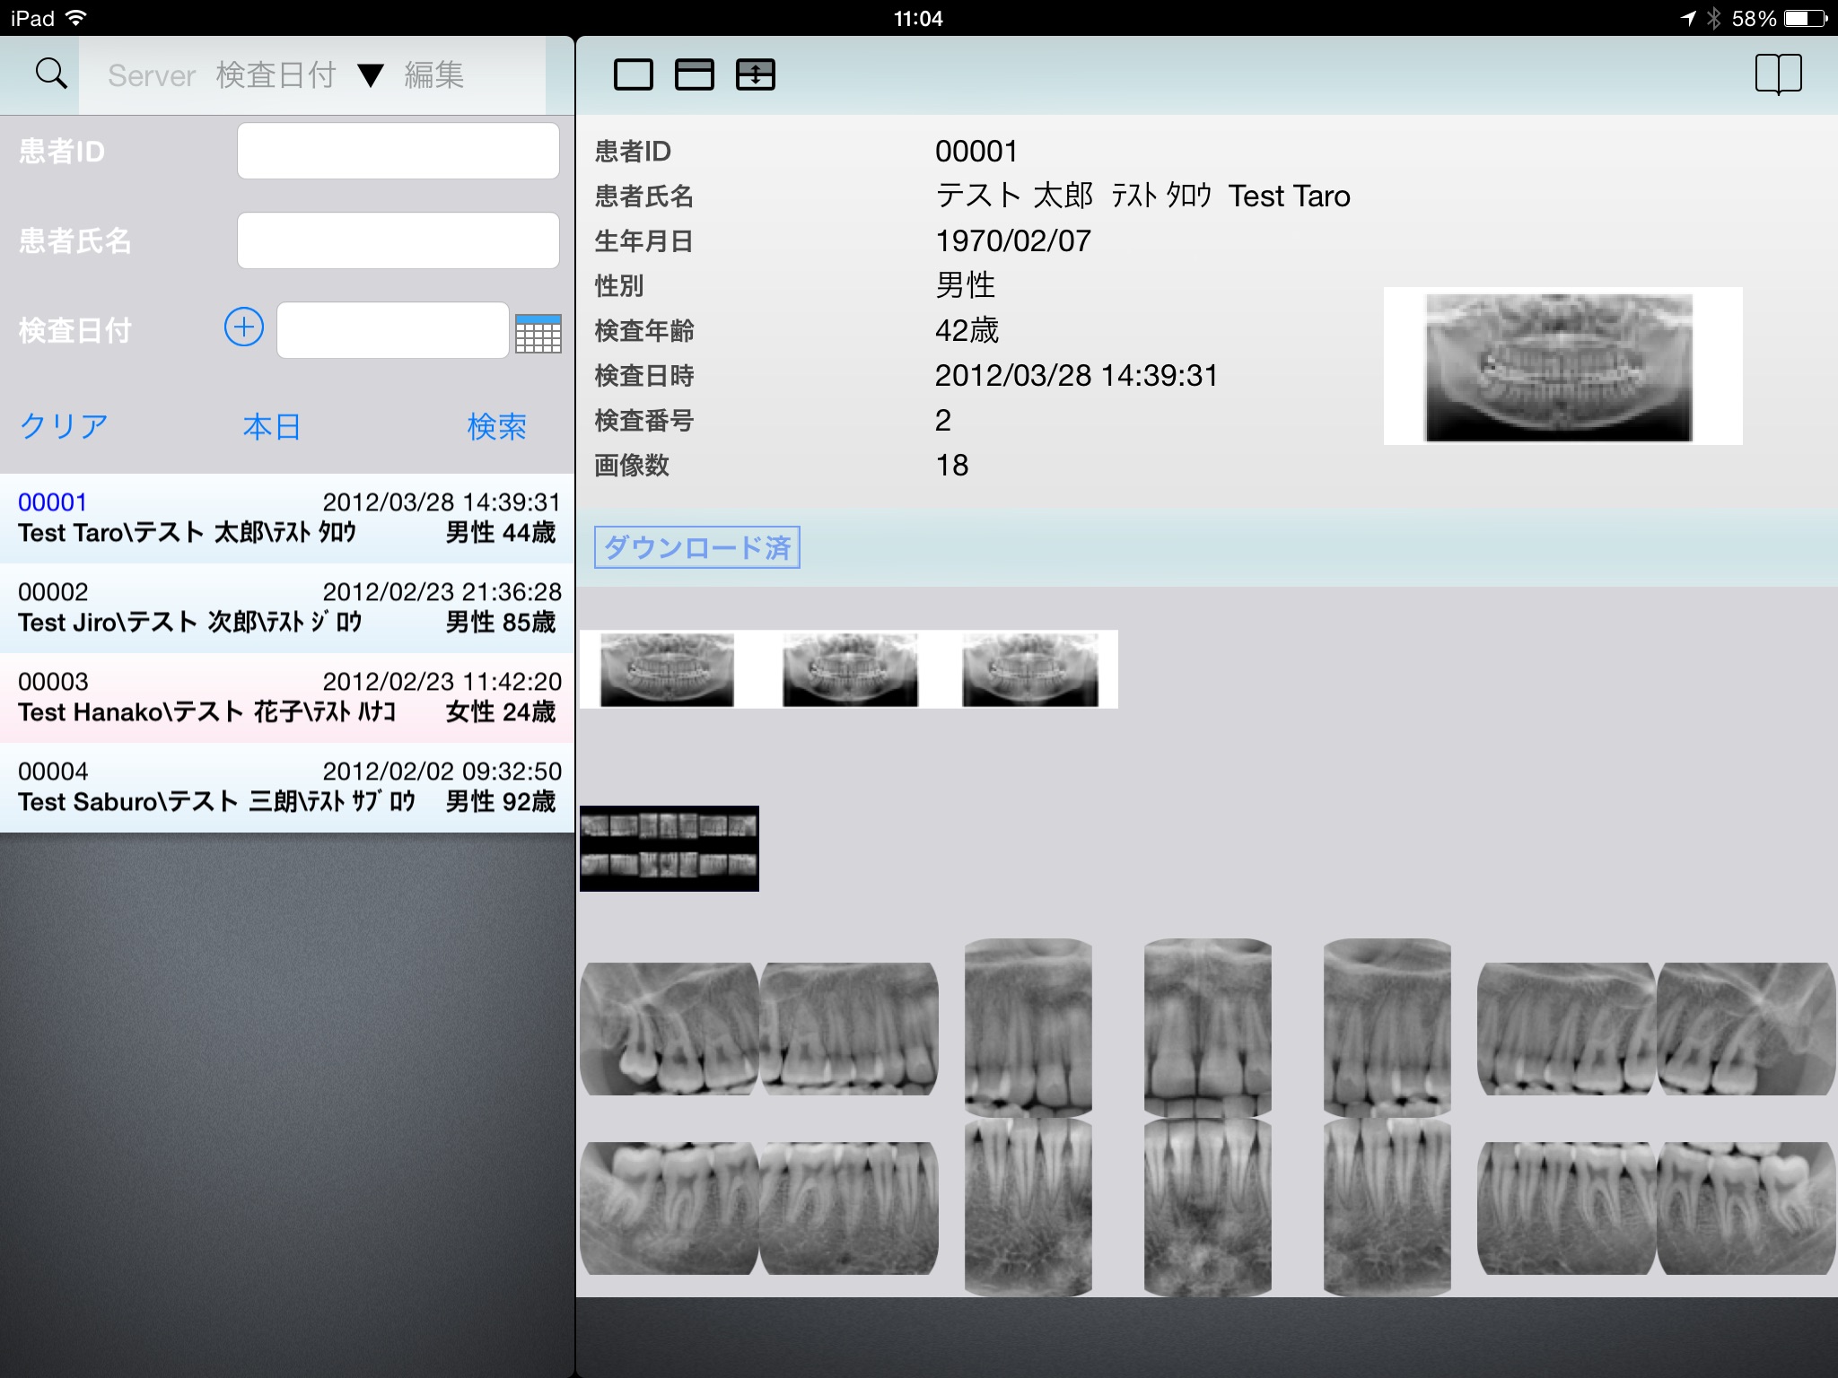Open the lower row second periapical X-ray
The height and width of the screenshot is (1378, 1838).
(x=849, y=1208)
